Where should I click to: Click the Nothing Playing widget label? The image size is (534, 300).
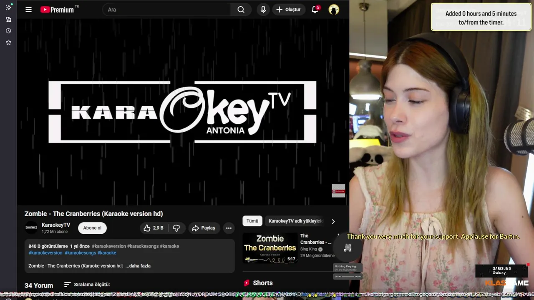(345, 266)
